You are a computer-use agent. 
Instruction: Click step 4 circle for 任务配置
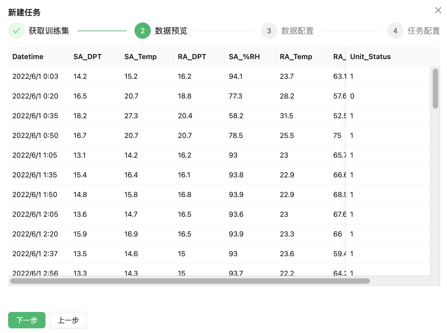[395, 31]
